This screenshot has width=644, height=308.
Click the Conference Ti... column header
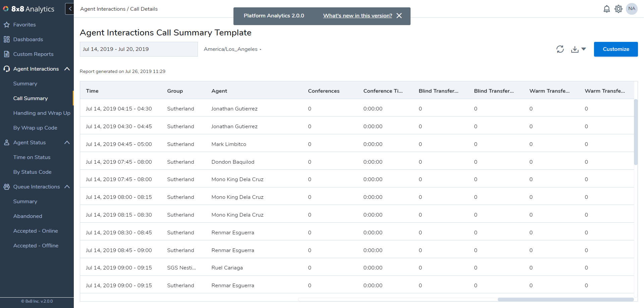point(383,91)
